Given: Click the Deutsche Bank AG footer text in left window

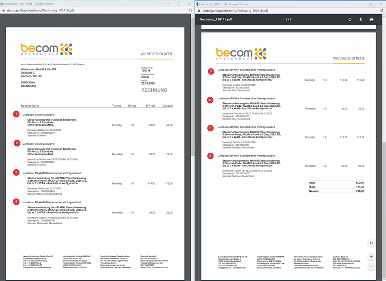Looking at the screenshot, I should click(x=148, y=256).
